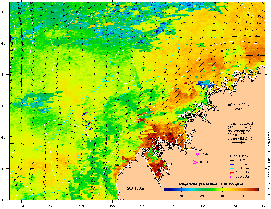Click the dark blue end of the color bar
271x209 pixels.
point(166,190)
